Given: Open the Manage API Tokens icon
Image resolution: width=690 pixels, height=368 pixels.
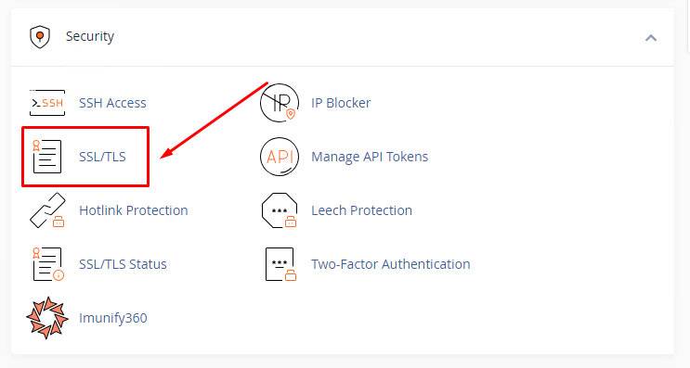Looking at the screenshot, I should 280,157.
